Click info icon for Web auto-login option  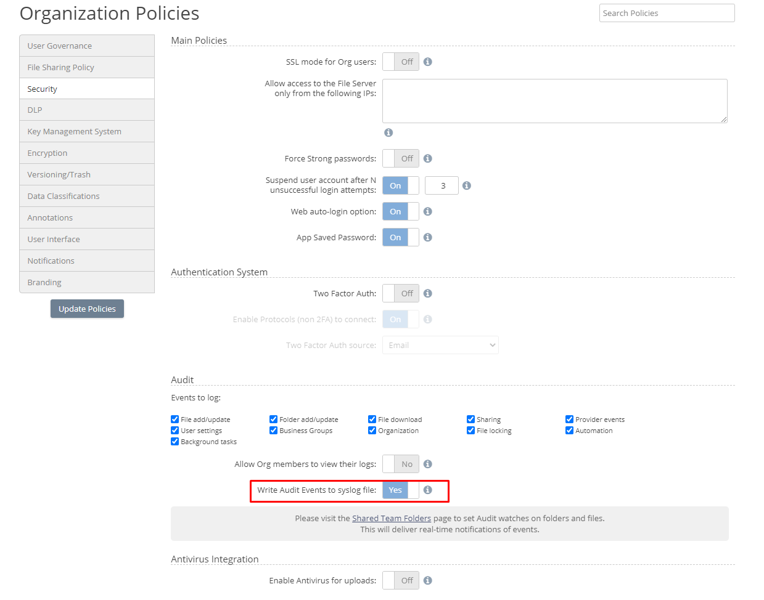point(427,211)
